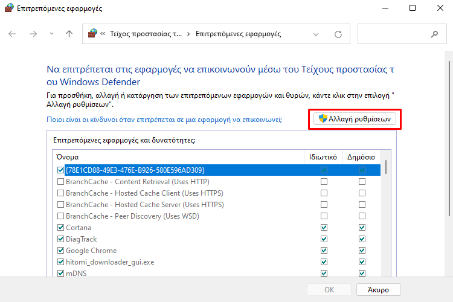Show hidden breadcrumb levels chevron
Screen dimensions: 453x302
(x=103, y=34)
